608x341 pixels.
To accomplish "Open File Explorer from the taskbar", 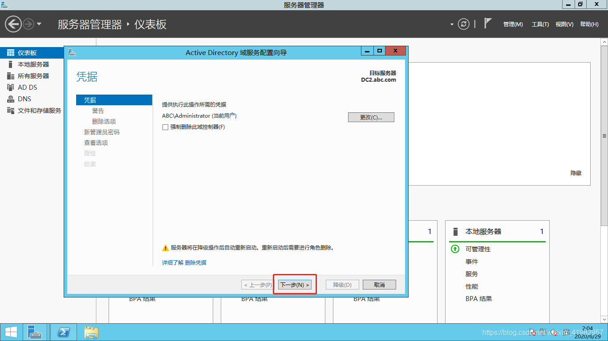I will coord(92,332).
